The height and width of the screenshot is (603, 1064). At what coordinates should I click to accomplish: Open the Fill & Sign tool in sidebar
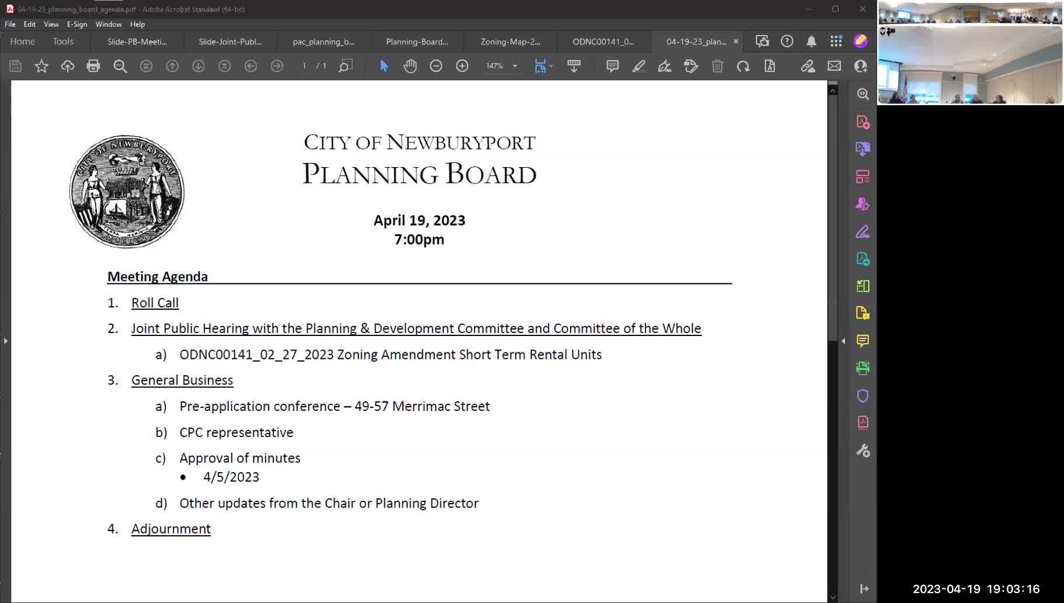[x=863, y=232]
